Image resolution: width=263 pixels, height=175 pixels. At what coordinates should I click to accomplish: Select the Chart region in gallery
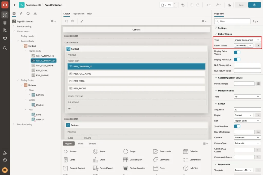tap(99, 160)
